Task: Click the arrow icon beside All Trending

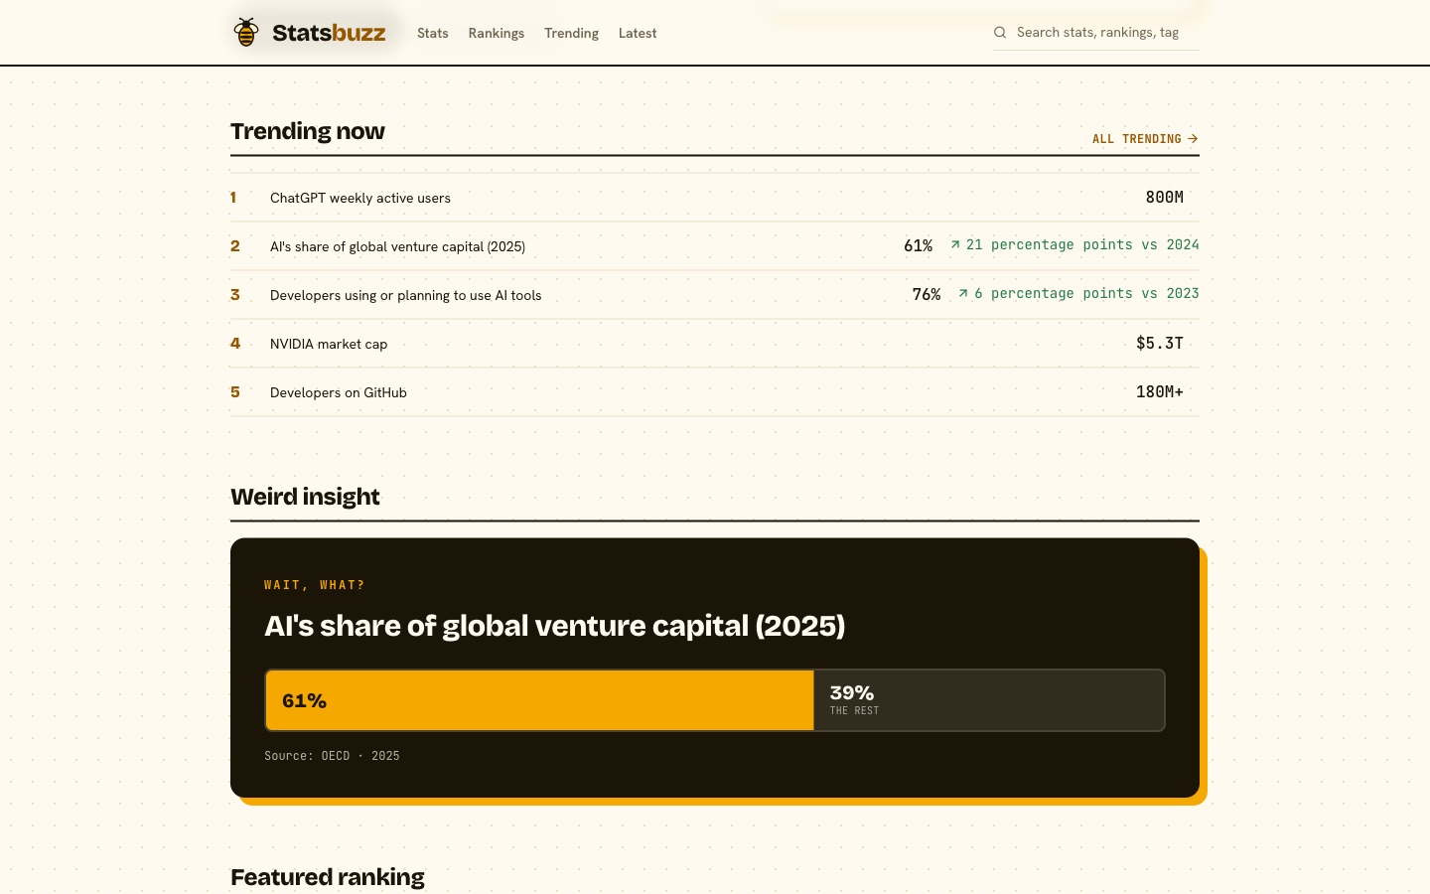Action: pos(1193,139)
